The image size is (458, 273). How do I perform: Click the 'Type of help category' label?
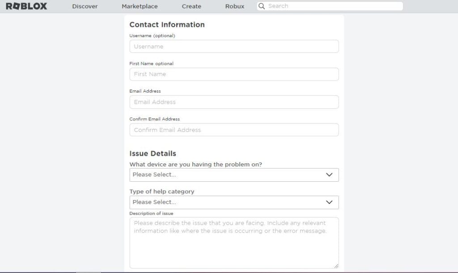pyautogui.click(x=162, y=192)
